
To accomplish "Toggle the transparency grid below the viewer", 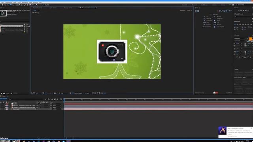I will pyautogui.click(x=73, y=93).
